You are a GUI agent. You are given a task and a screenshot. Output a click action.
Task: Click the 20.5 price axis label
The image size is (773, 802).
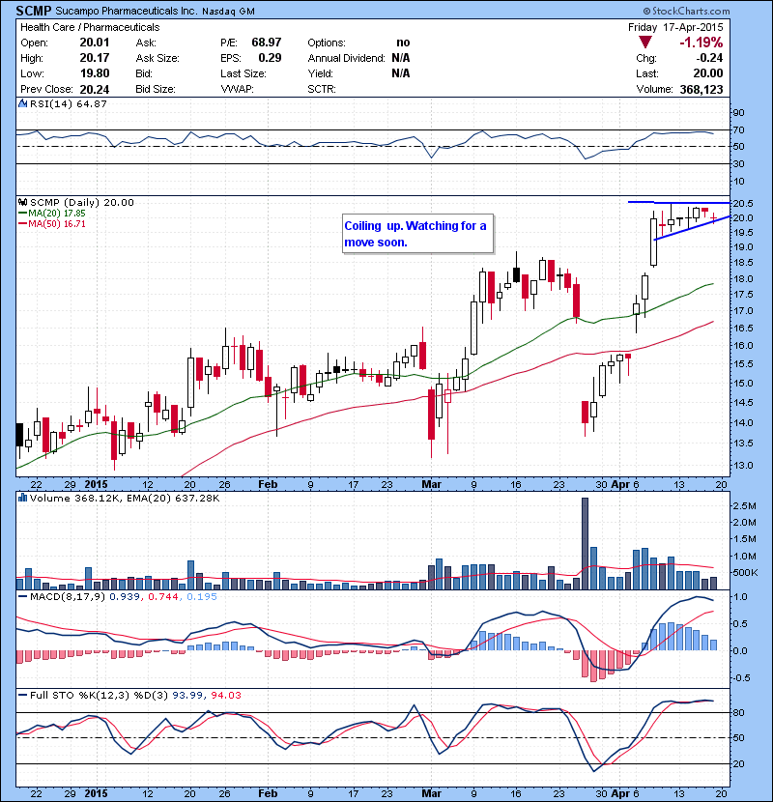(743, 203)
